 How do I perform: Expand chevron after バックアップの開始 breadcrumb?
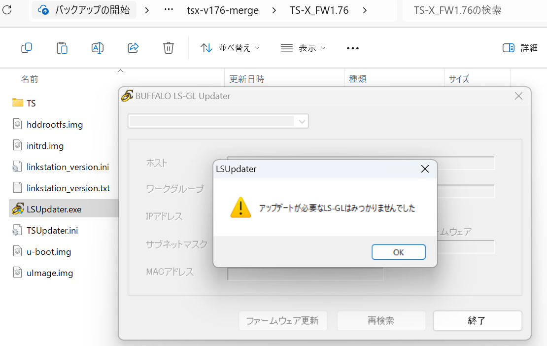pyautogui.click(x=147, y=10)
